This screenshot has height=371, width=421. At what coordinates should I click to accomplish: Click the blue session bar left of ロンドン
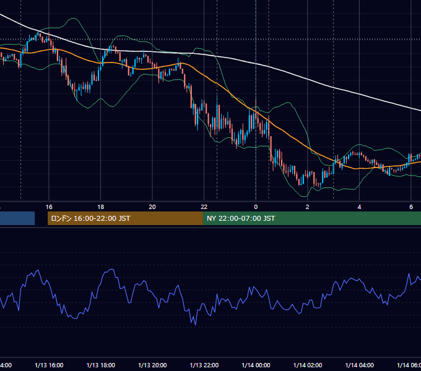click(17, 218)
